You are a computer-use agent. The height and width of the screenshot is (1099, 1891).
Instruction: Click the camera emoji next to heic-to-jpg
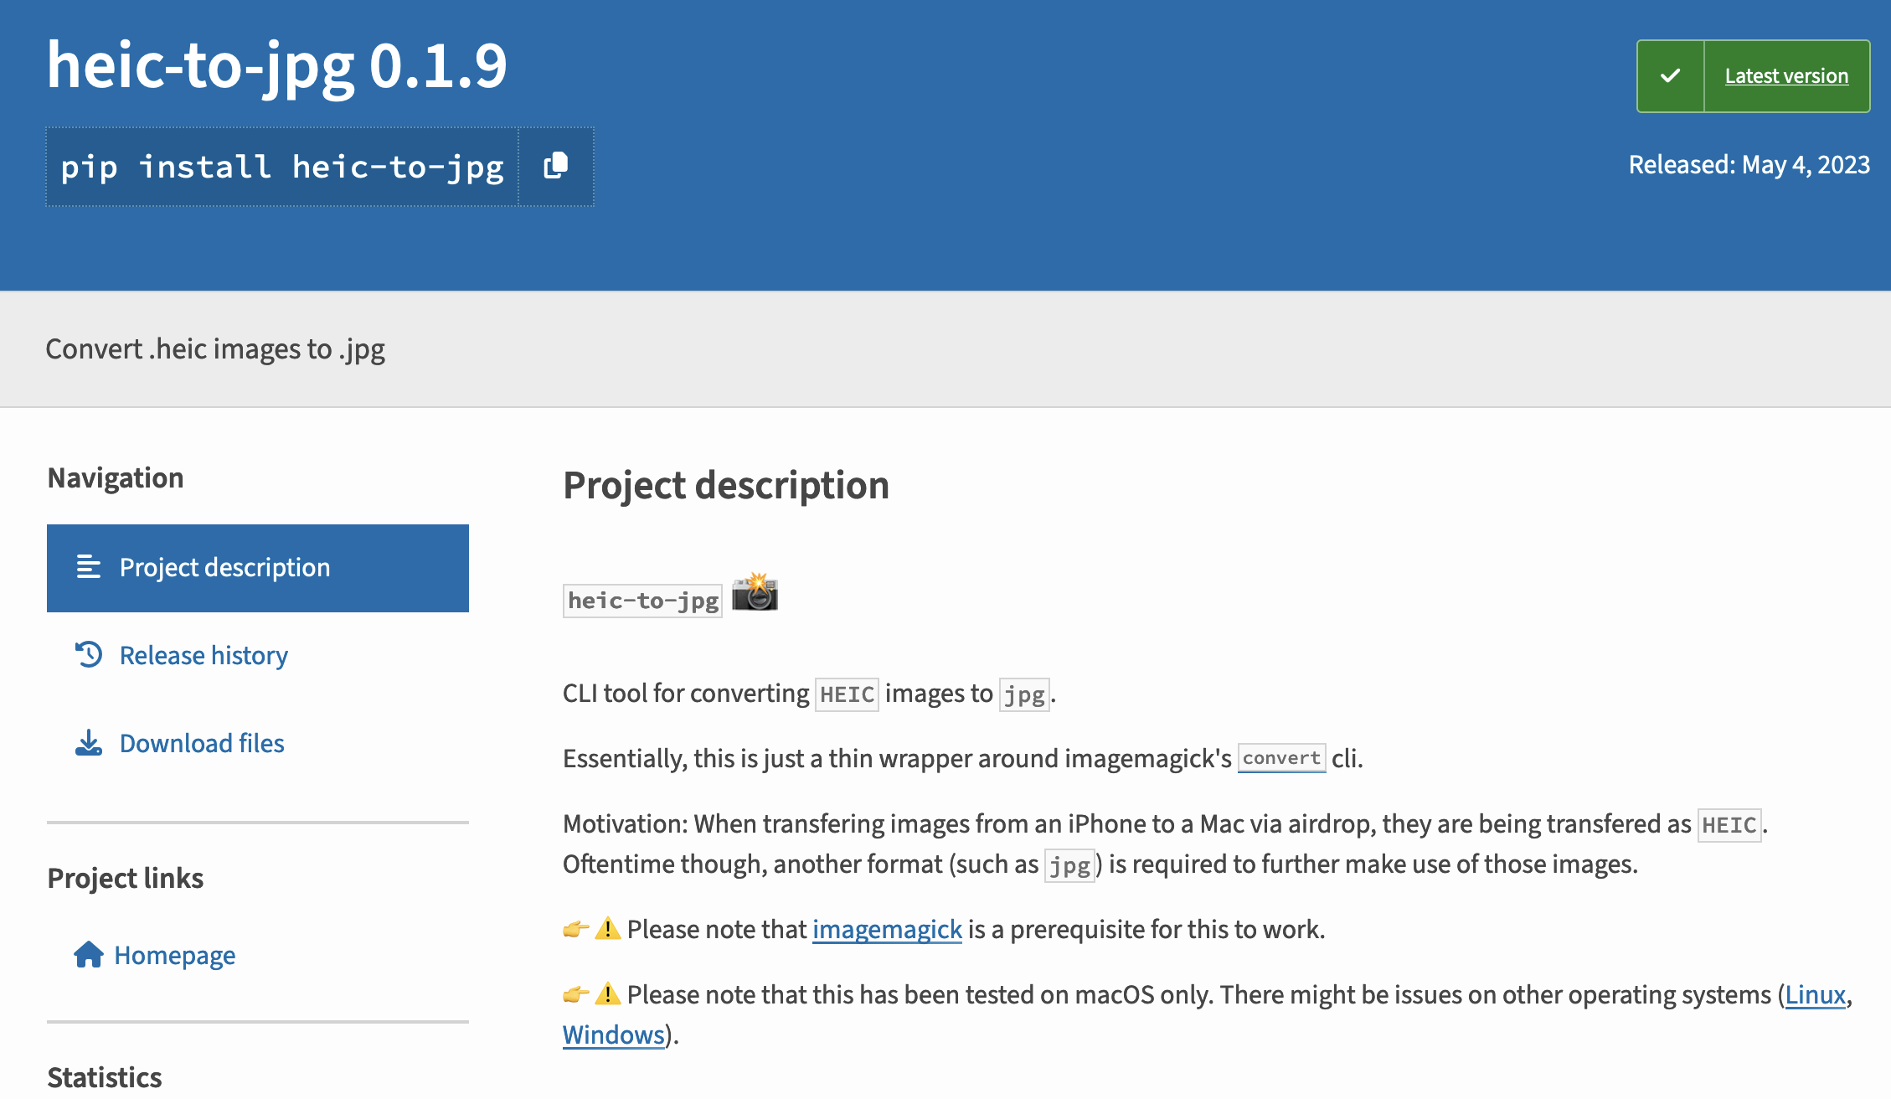[x=755, y=594]
